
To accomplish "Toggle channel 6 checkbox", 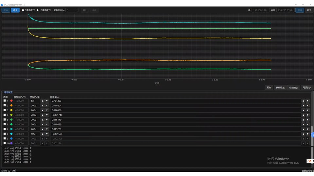I will coord(5,124).
